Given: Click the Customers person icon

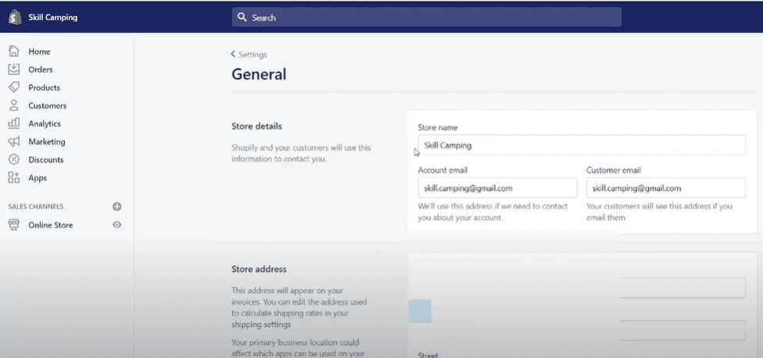Looking at the screenshot, I should (13, 106).
